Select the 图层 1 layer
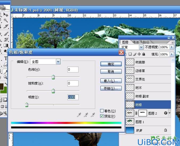The height and width of the screenshot is (146, 180). [x=148, y=122]
